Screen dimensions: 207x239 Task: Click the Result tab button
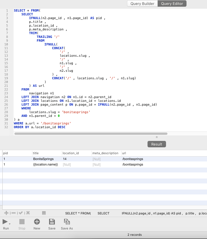tap(157, 144)
